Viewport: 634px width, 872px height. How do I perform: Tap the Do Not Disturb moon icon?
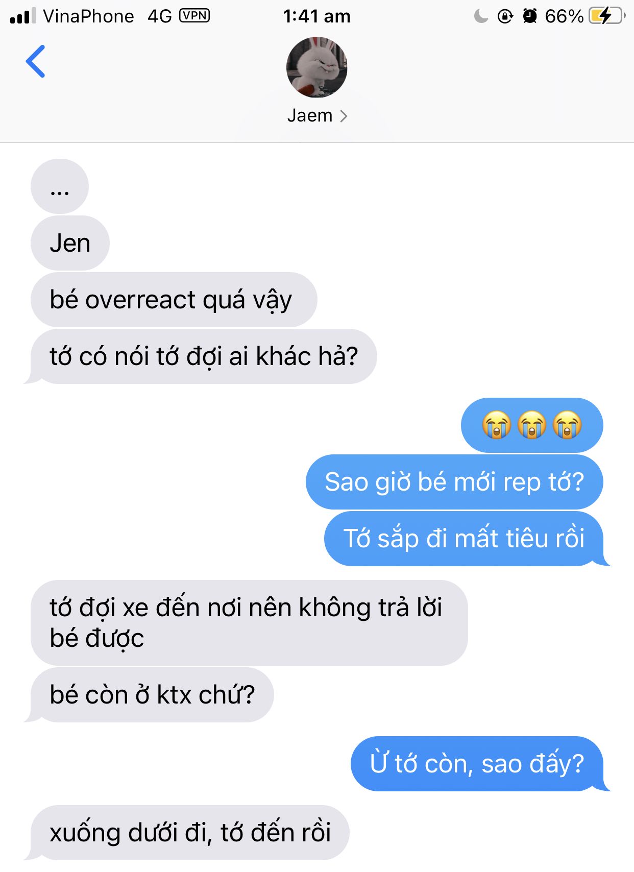(481, 16)
